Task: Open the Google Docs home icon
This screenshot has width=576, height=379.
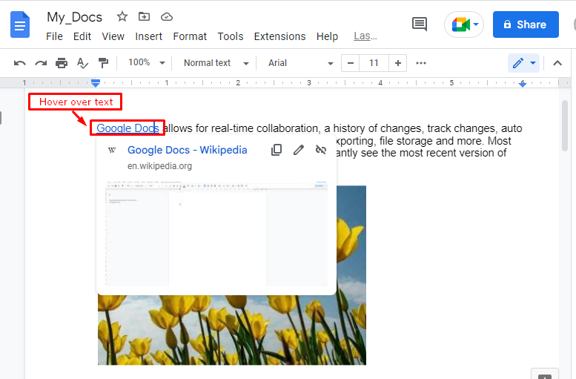Action: click(20, 24)
